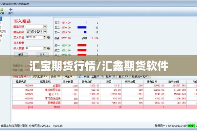Click the 价格区间 3297.81 – 4030.65 status text
197x131 pixels.
coord(46,126)
